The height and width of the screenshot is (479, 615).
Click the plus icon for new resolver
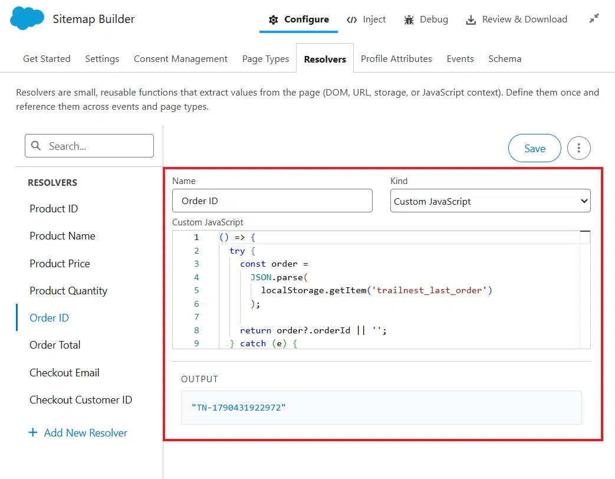(x=33, y=432)
